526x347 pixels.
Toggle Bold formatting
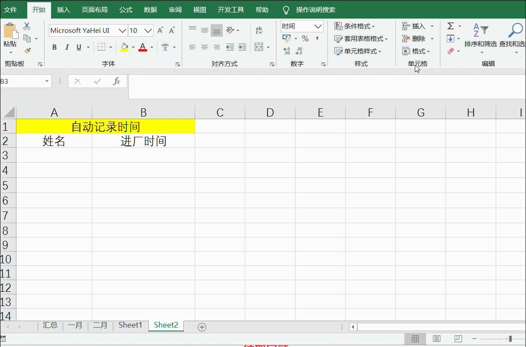point(55,47)
